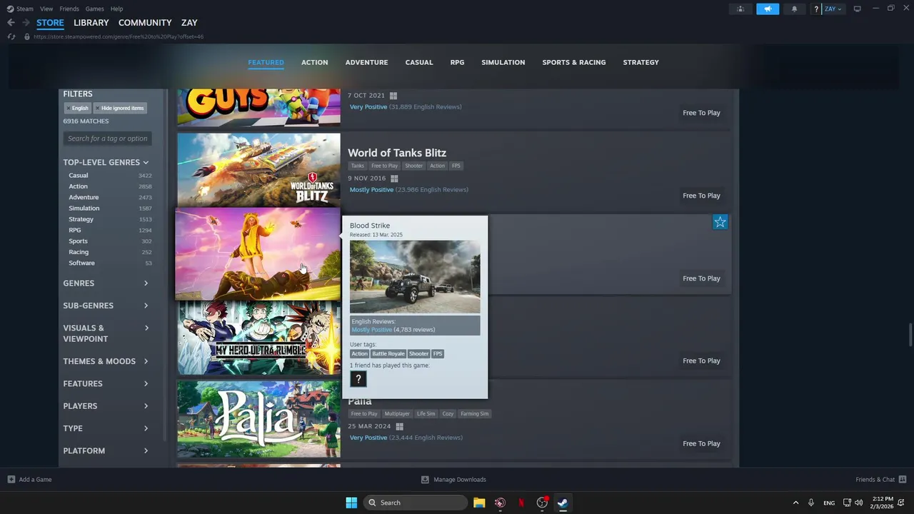Open the Friends menu
914x514 pixels.
click(69, 9)
